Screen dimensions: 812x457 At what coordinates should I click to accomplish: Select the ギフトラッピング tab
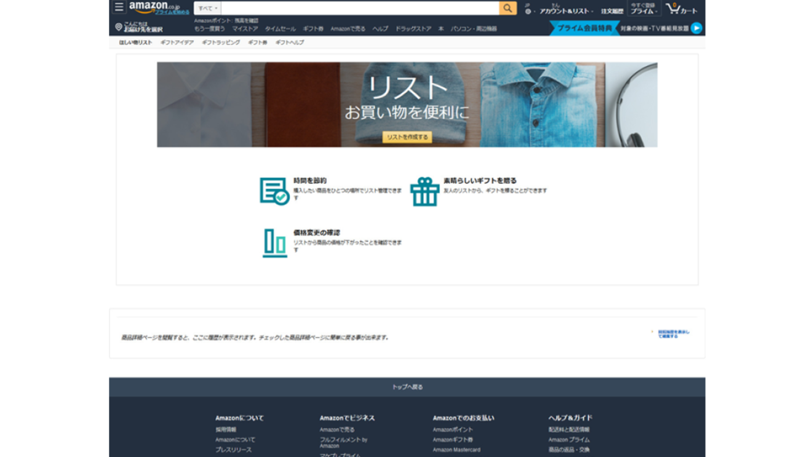point(221,42)
